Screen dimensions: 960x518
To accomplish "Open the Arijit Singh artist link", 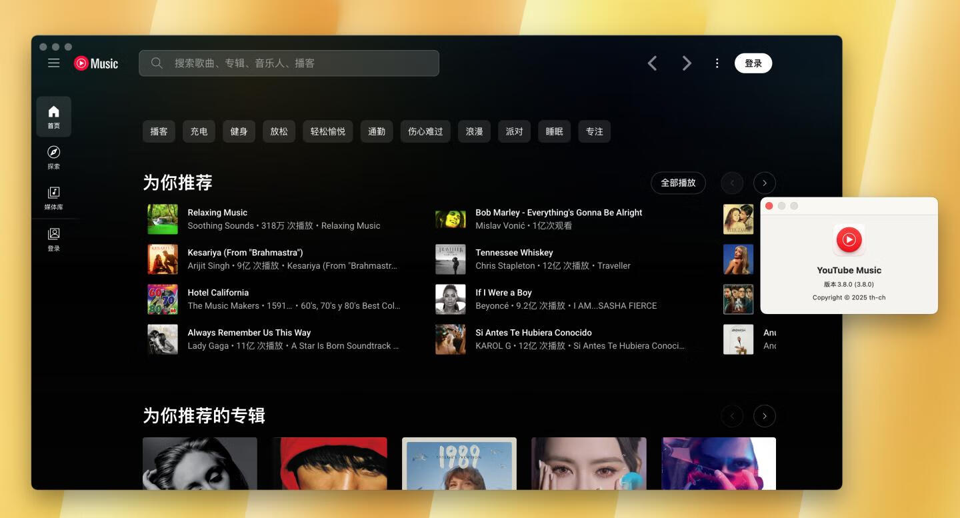I will tap(209, 266).
